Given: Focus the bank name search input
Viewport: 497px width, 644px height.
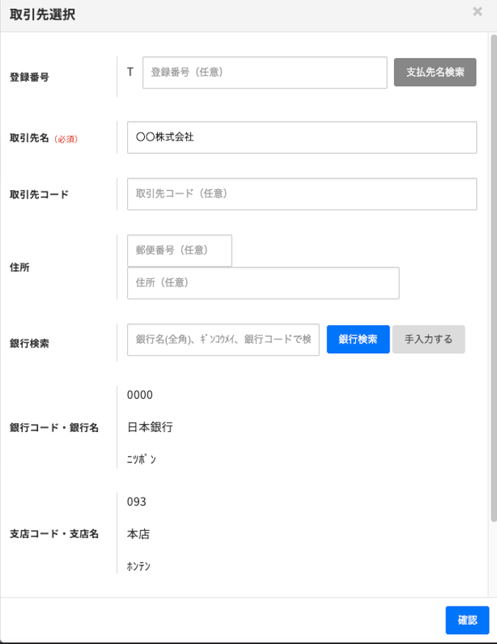Looking at the screenshot, I should [223, 339].
